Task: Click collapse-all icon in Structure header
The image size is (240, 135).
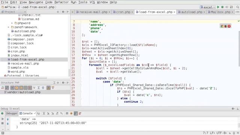Action: [58, 82]
